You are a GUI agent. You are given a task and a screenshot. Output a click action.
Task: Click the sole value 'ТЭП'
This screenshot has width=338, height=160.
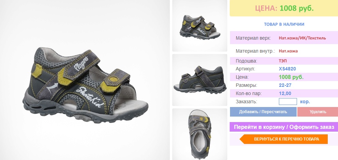[x=283, y=61]
